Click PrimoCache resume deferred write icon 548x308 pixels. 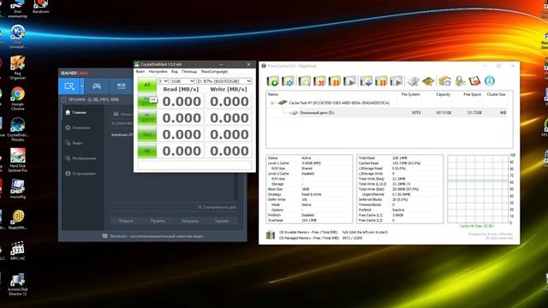point(396,81)
